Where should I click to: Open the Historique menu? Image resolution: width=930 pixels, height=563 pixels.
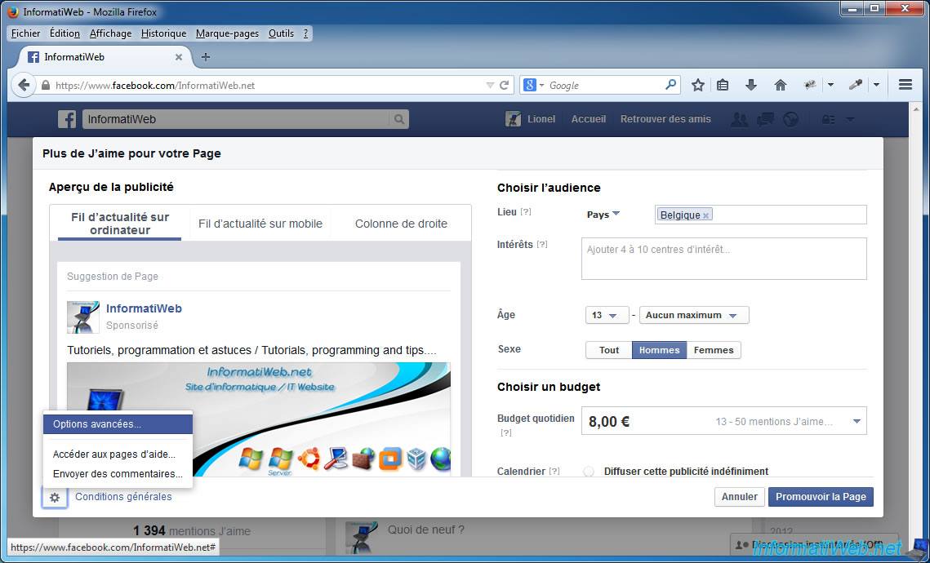click(x=163, y=33)
